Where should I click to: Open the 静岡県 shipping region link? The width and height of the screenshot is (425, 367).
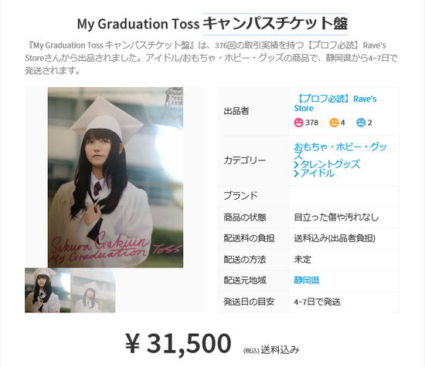(307, 280)
